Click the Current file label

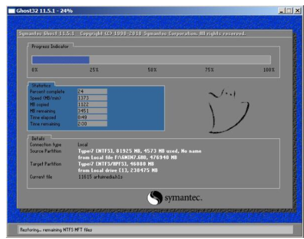point(41,177)
